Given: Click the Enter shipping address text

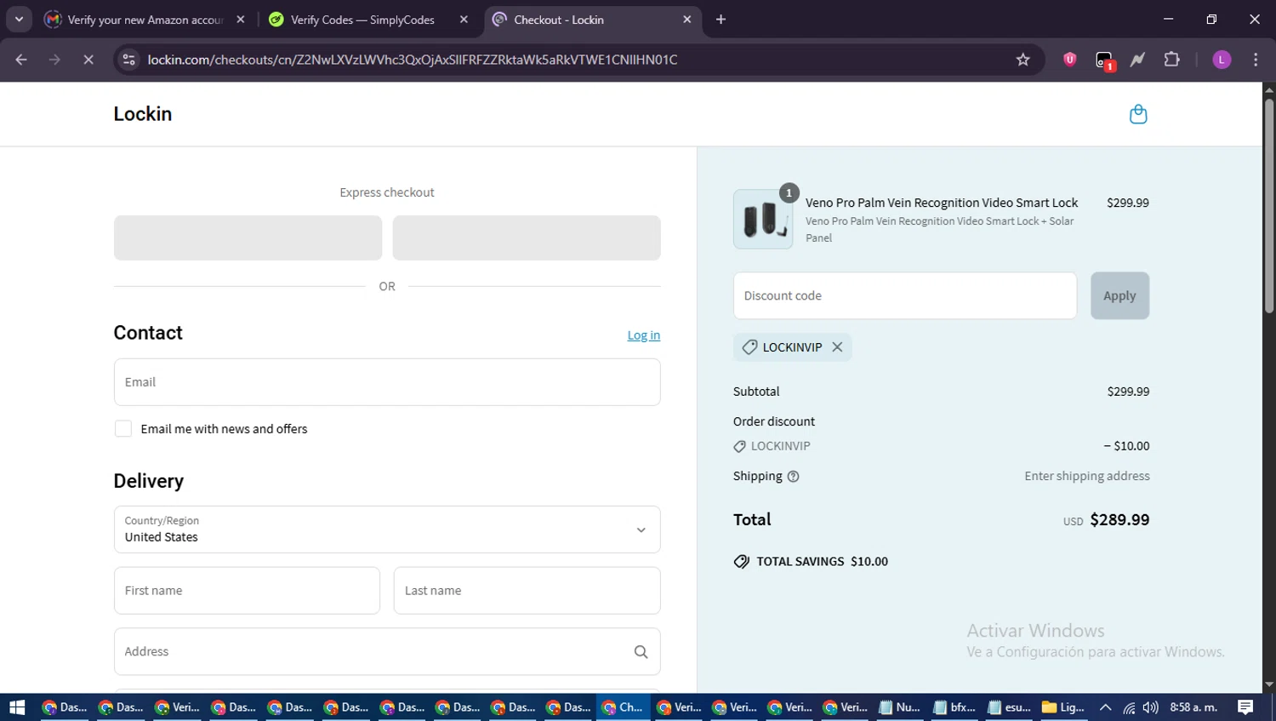Looking at the screenshot, I should tap(1087, 477).
